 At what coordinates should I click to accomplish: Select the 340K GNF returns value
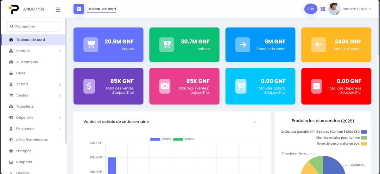pyautogui.click(x=348, y=41)
